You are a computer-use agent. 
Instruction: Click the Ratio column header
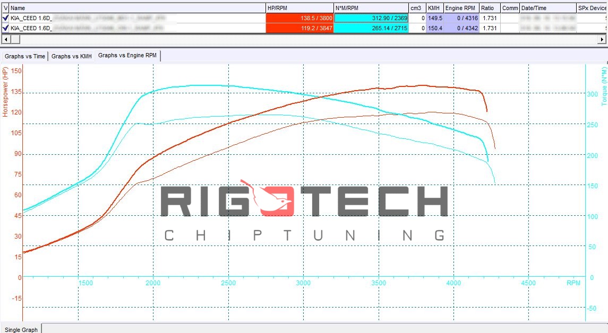pyautogui.click(x=490, y=8)
